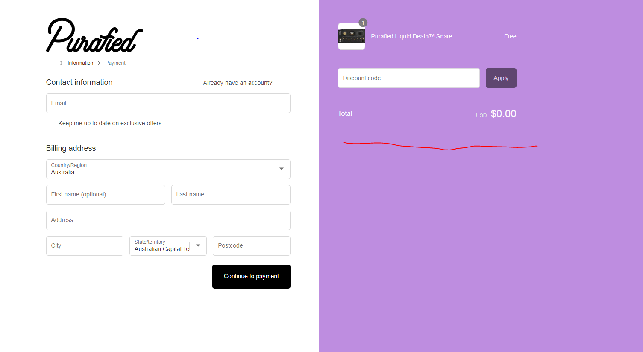Select the Purafied Liquid Death Snare product name
The height and width of the screenshot is (352, 643).
click(x=411, y=36)
